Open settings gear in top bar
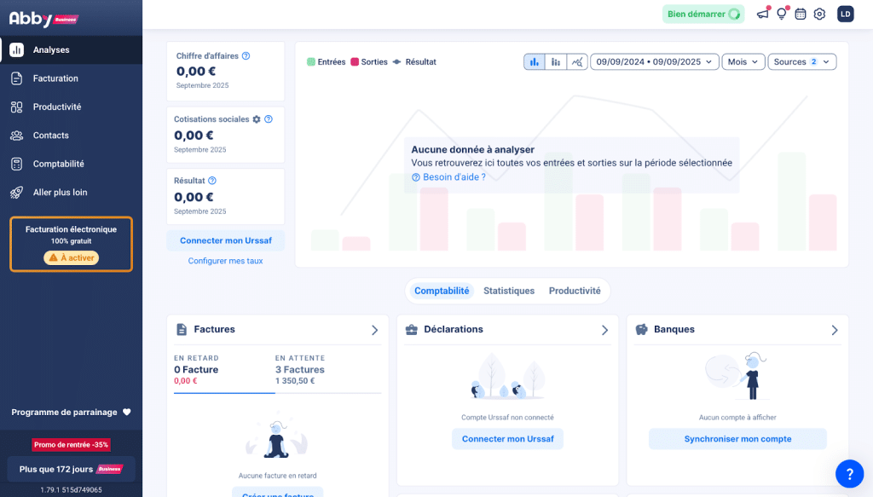This screenshot has width=873, height=497. click(x=819, y=14)
